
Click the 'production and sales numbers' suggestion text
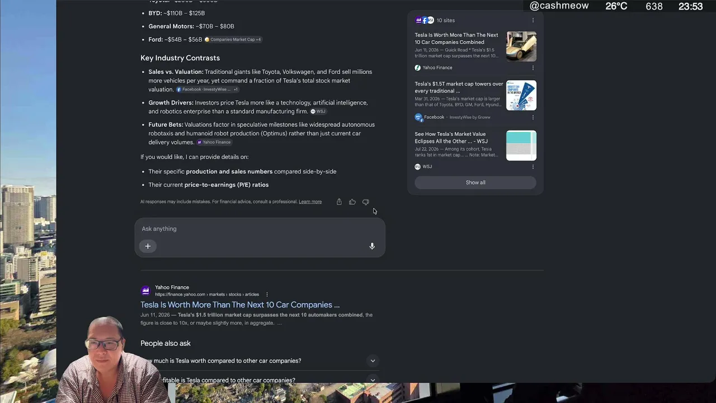[x=229, y=171]
